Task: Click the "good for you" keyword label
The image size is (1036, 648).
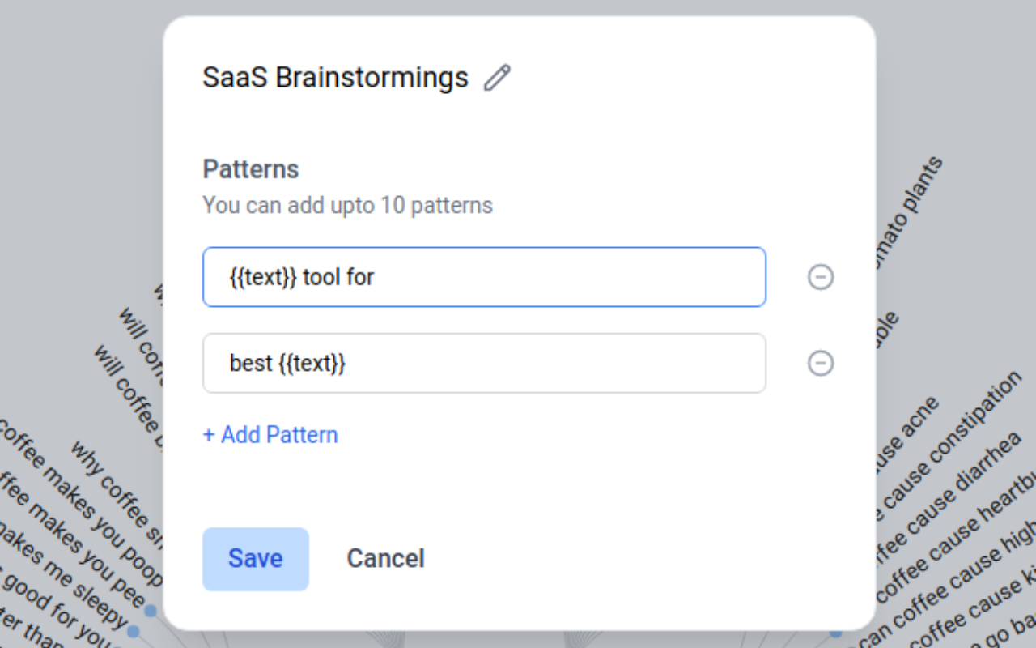Action: [x=57, y=620]
